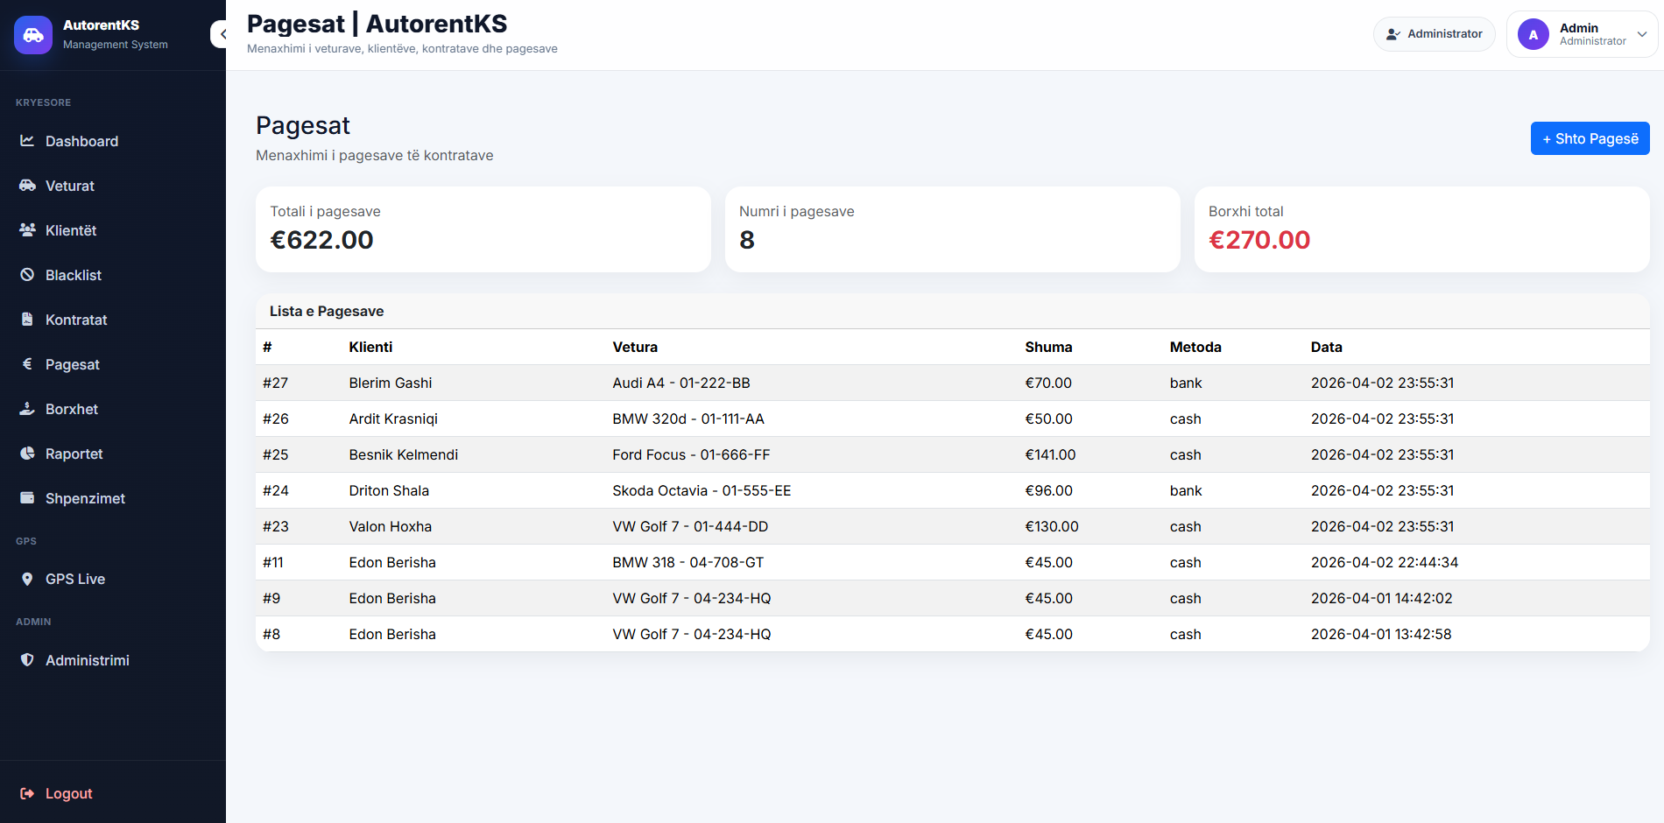Open Administrimi admin section
Screen dimensions: 1664x823
pos(113,660)
